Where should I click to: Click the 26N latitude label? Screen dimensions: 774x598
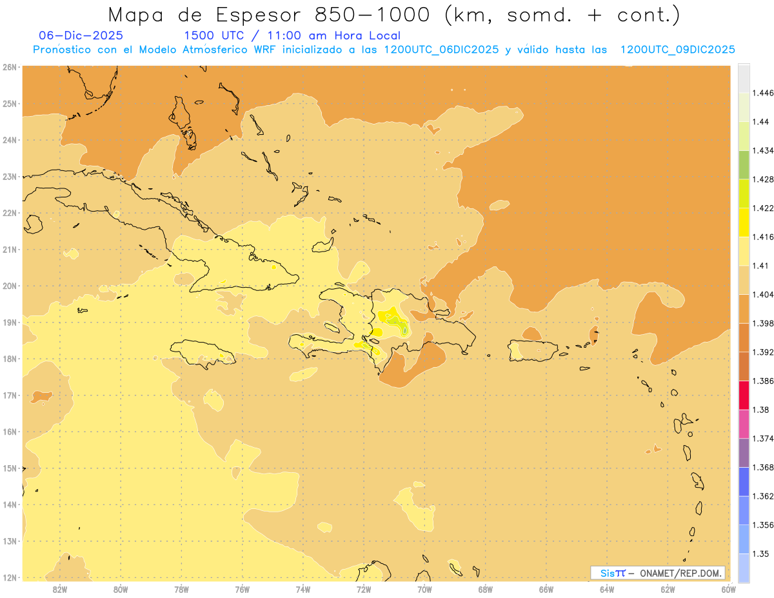[x=10, y=67]
